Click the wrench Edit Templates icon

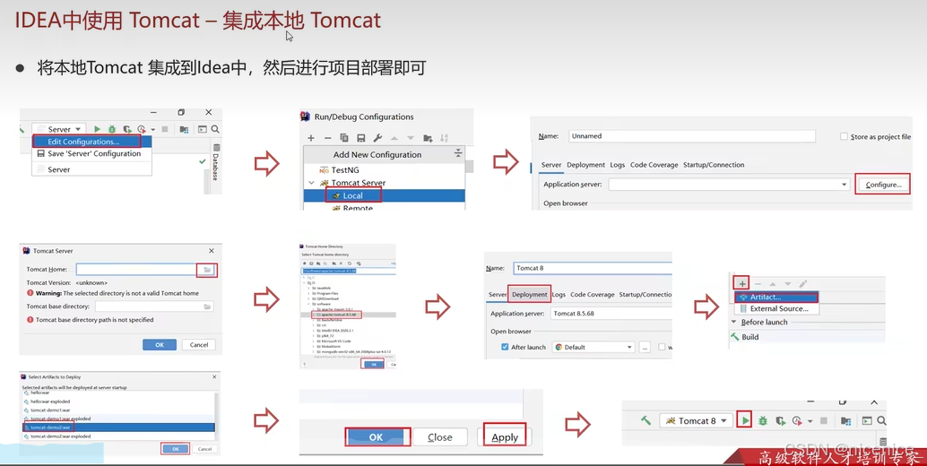point(377,138)
